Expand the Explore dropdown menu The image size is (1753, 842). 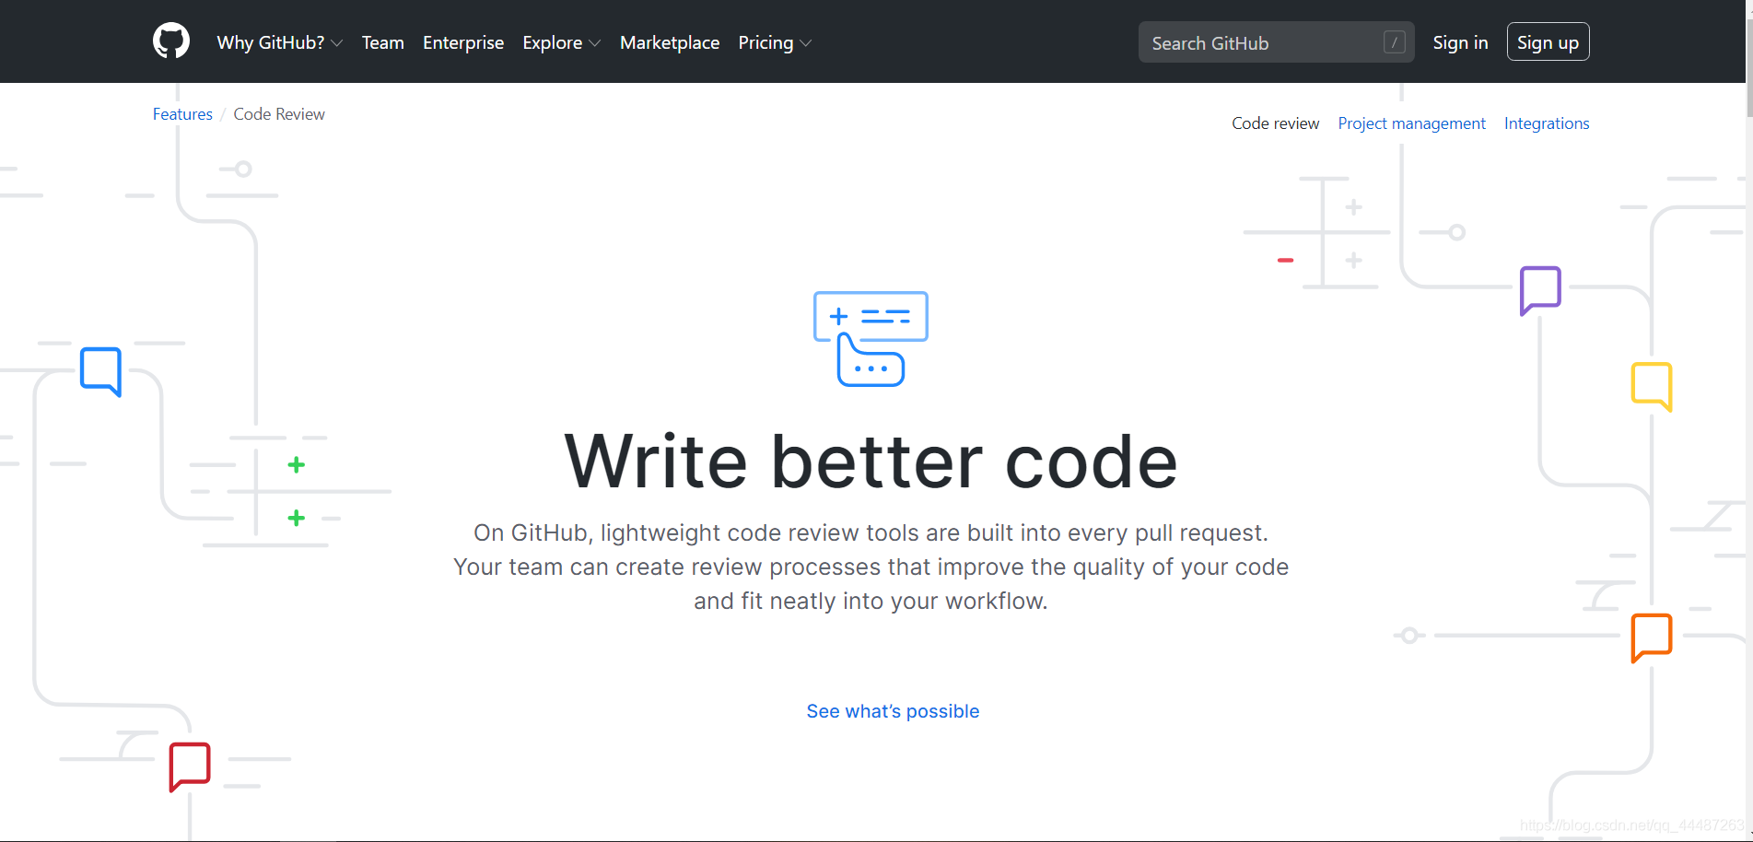[x=561, y=42]
